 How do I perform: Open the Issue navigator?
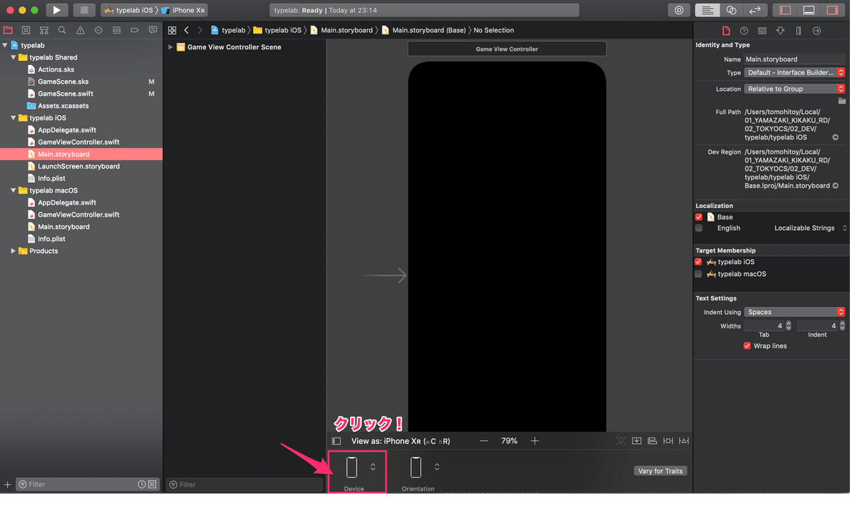(x=80, y=30)
